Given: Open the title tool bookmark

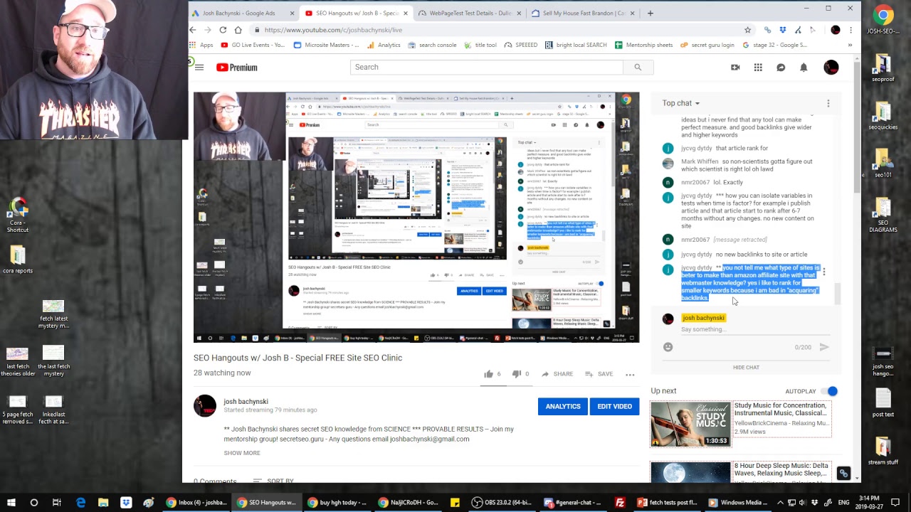Looking at the screenshot, I should pos(480,45).
